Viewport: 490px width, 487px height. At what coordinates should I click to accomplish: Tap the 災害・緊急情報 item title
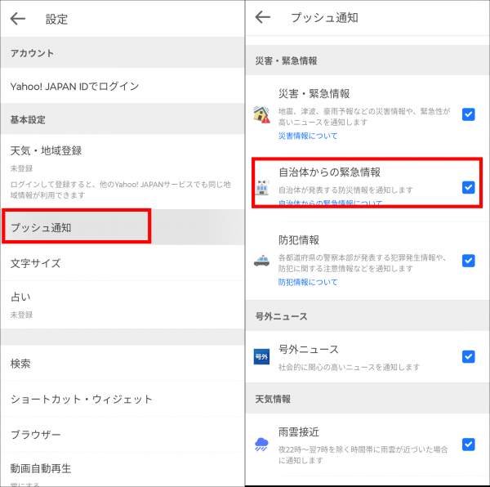(x=314, y=94)
